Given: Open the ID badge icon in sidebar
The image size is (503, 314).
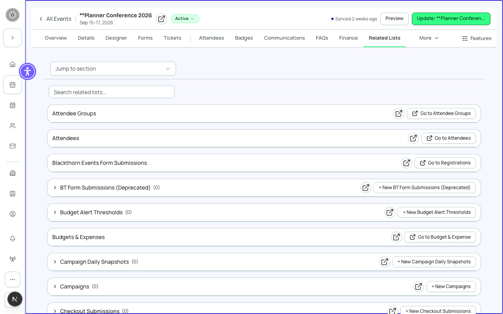Looking at the screenshot, I should (13, 194).
